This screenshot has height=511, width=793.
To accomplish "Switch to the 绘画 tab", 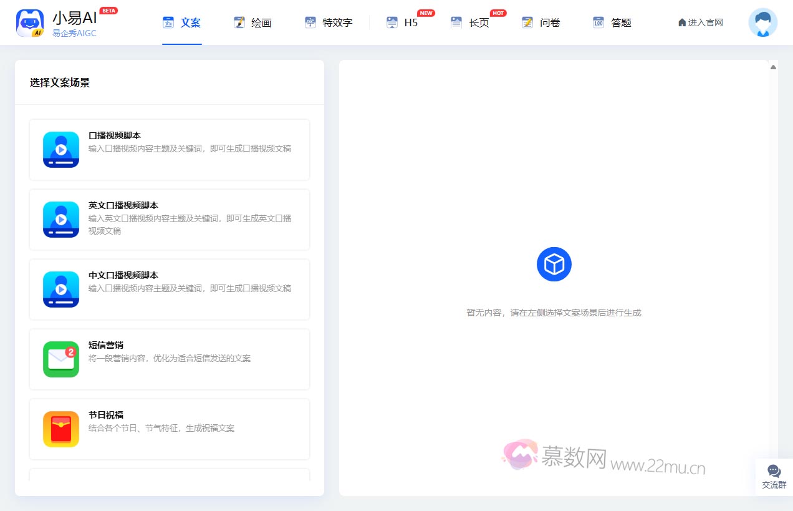I will [253, 22].
